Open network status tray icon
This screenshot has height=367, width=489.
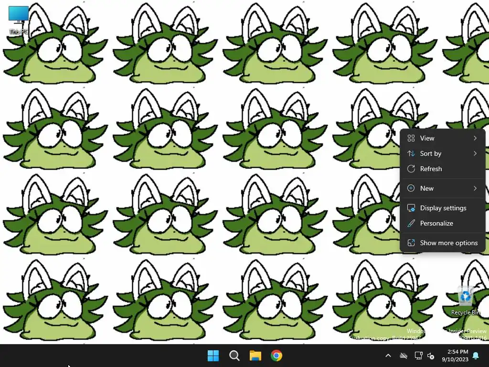418,356
